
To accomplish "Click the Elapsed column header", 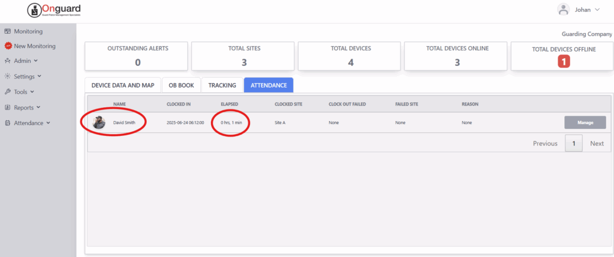I will click(229, 104).
